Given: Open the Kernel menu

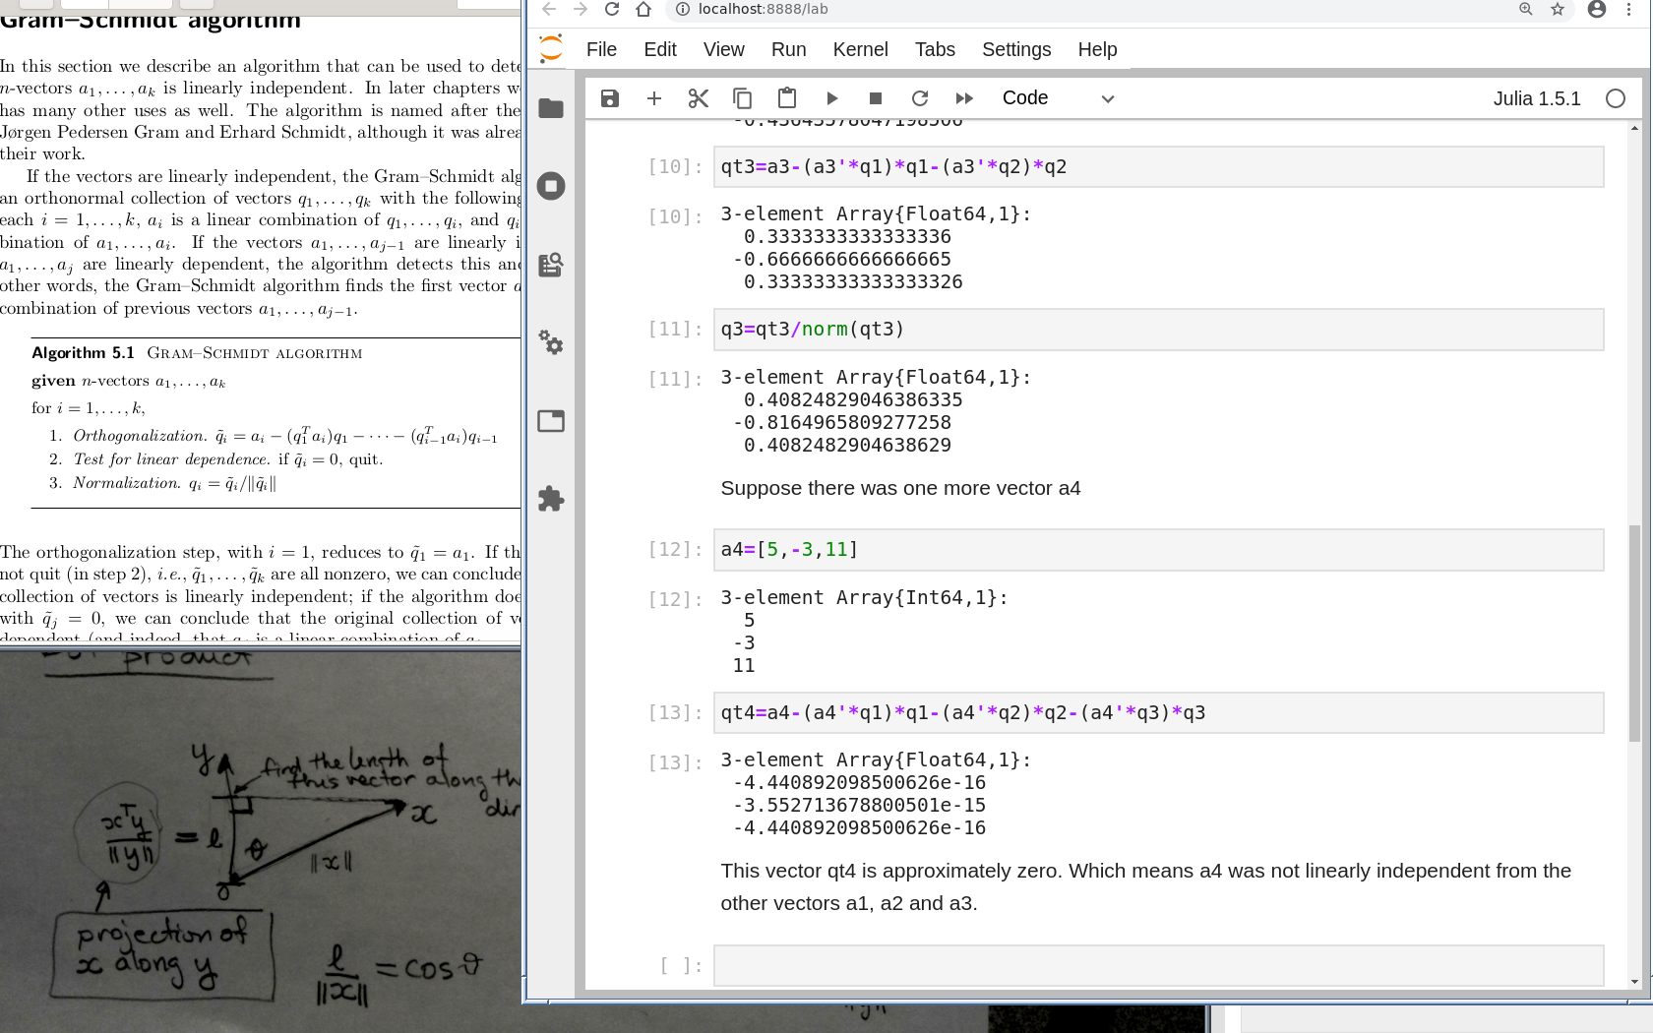Looking at the screenshot, I should 860,49.
